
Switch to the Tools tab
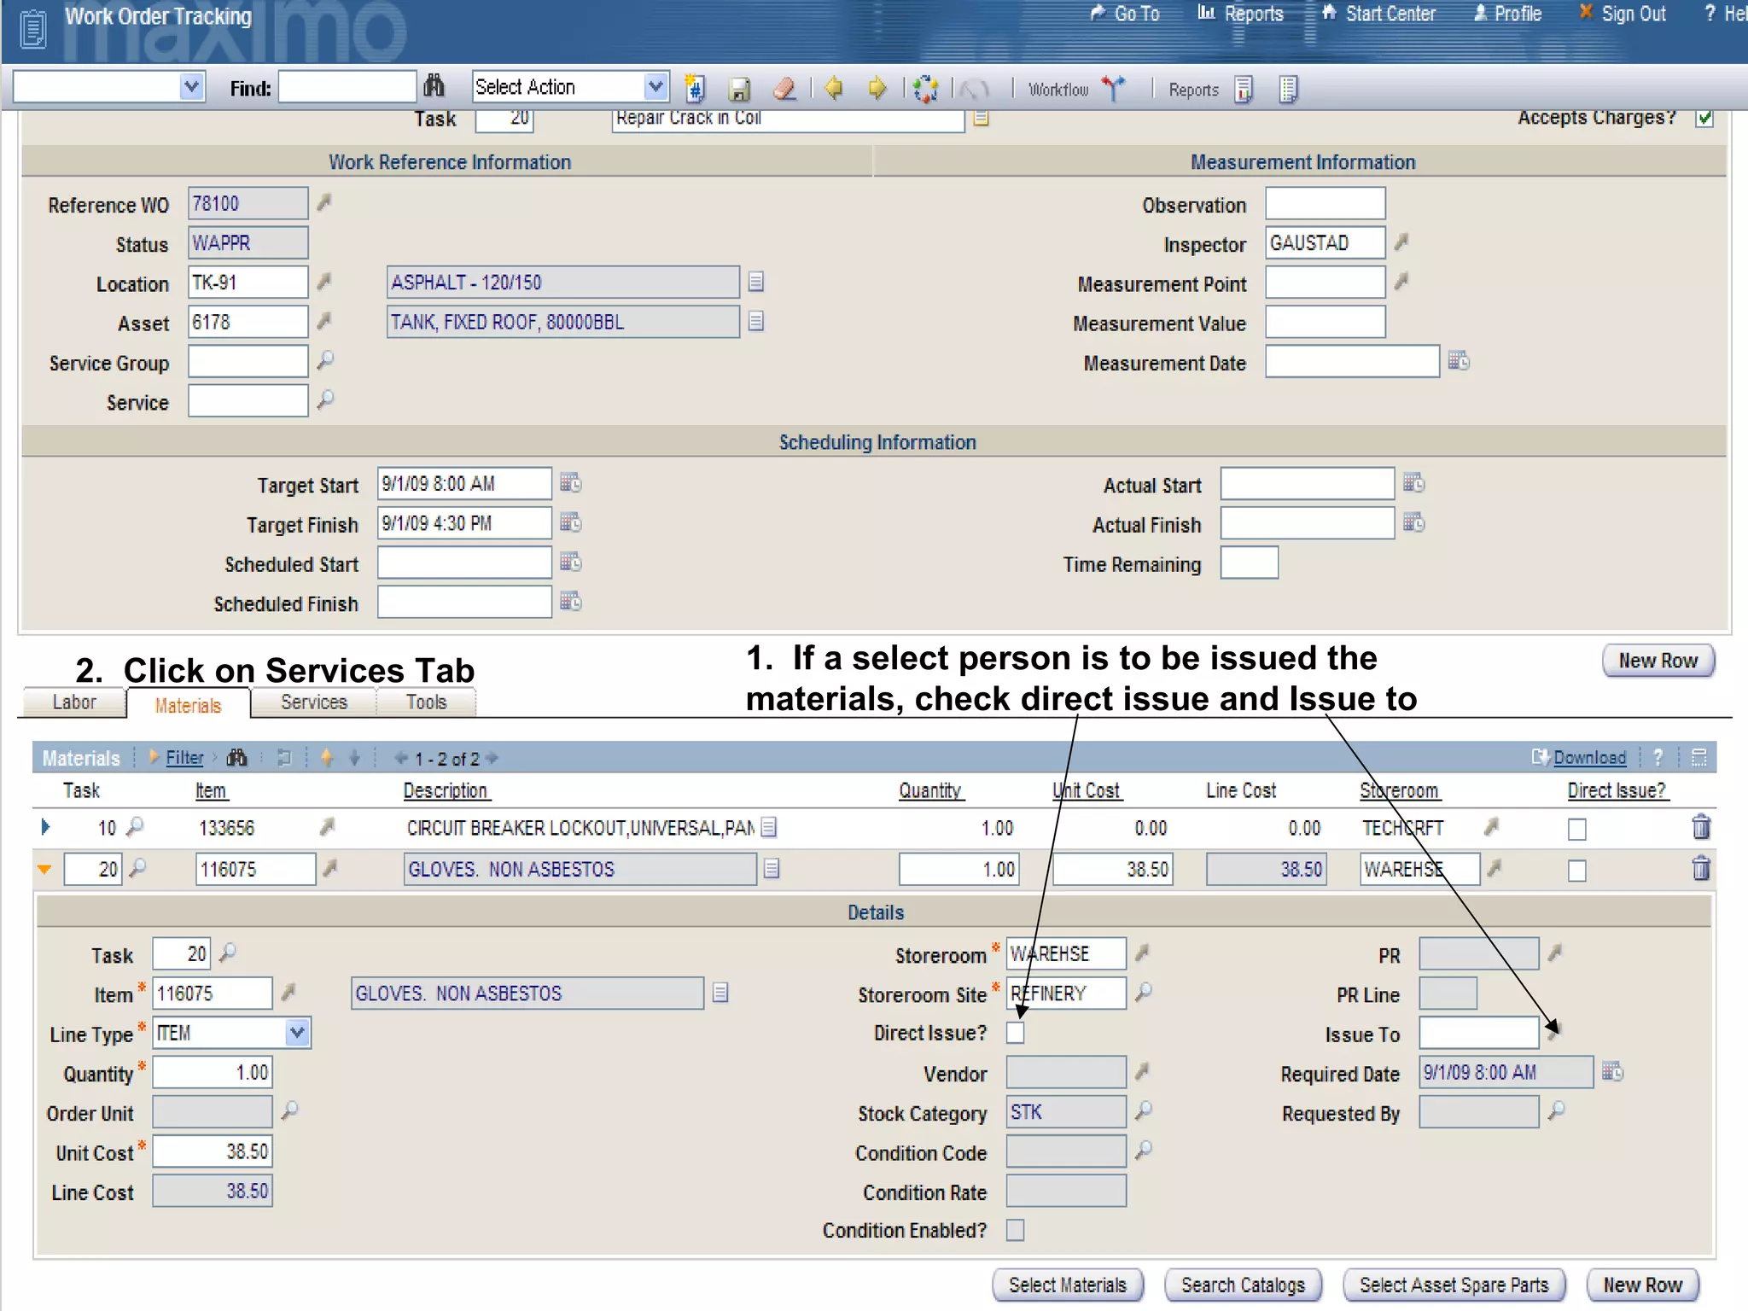pos(426,702)
